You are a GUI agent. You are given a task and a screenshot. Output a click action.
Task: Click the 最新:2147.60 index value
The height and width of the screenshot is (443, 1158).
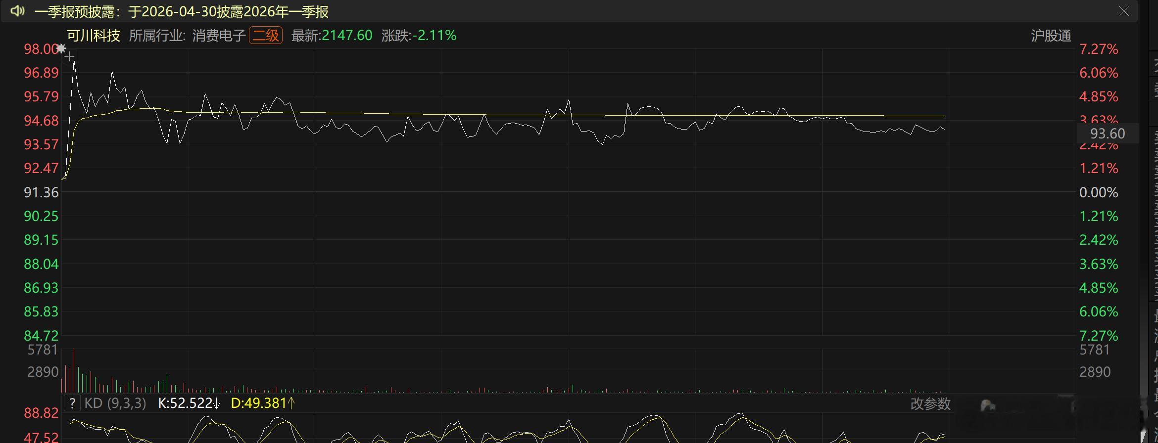tap(332, 36)
